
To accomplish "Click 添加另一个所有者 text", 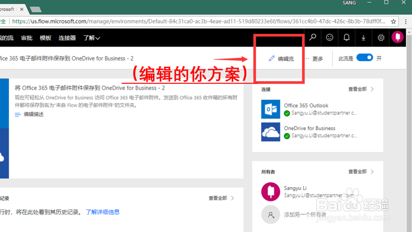I will point(305,215).
